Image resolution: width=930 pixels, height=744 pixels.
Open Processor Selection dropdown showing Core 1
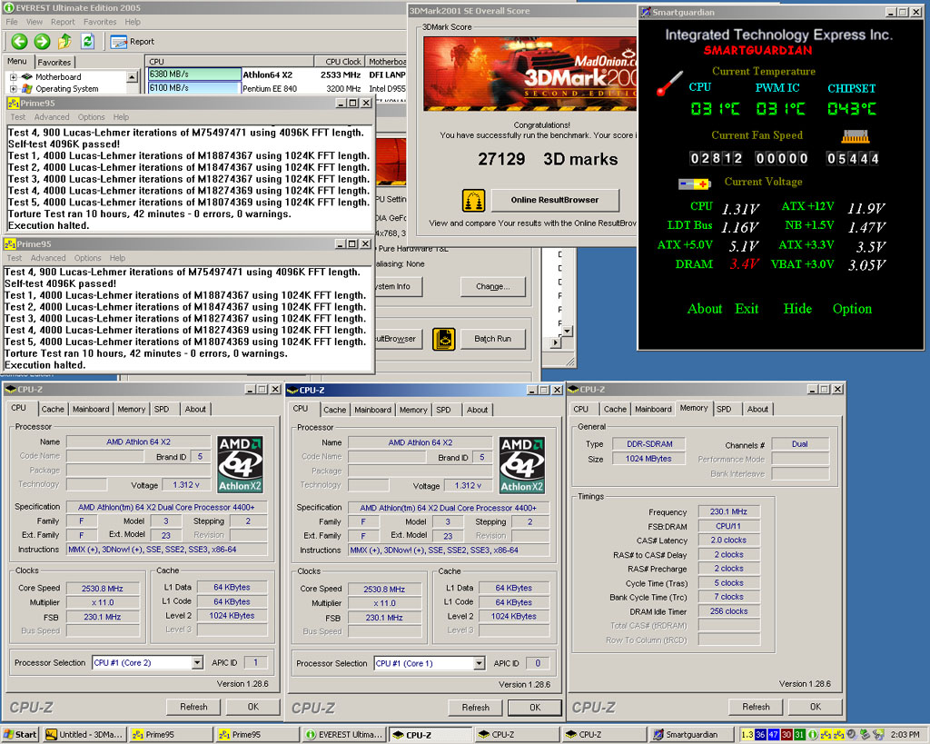pyautogui.click(x=480, y=663)
